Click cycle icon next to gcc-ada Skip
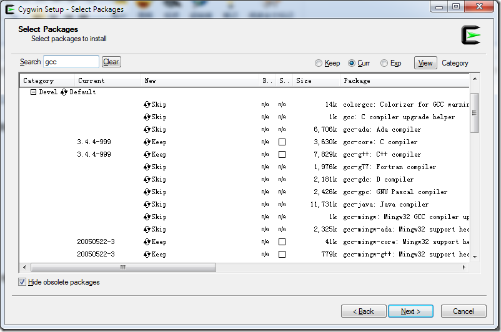The height and width of the screenshot is (332, 501). tap(147, 130)
